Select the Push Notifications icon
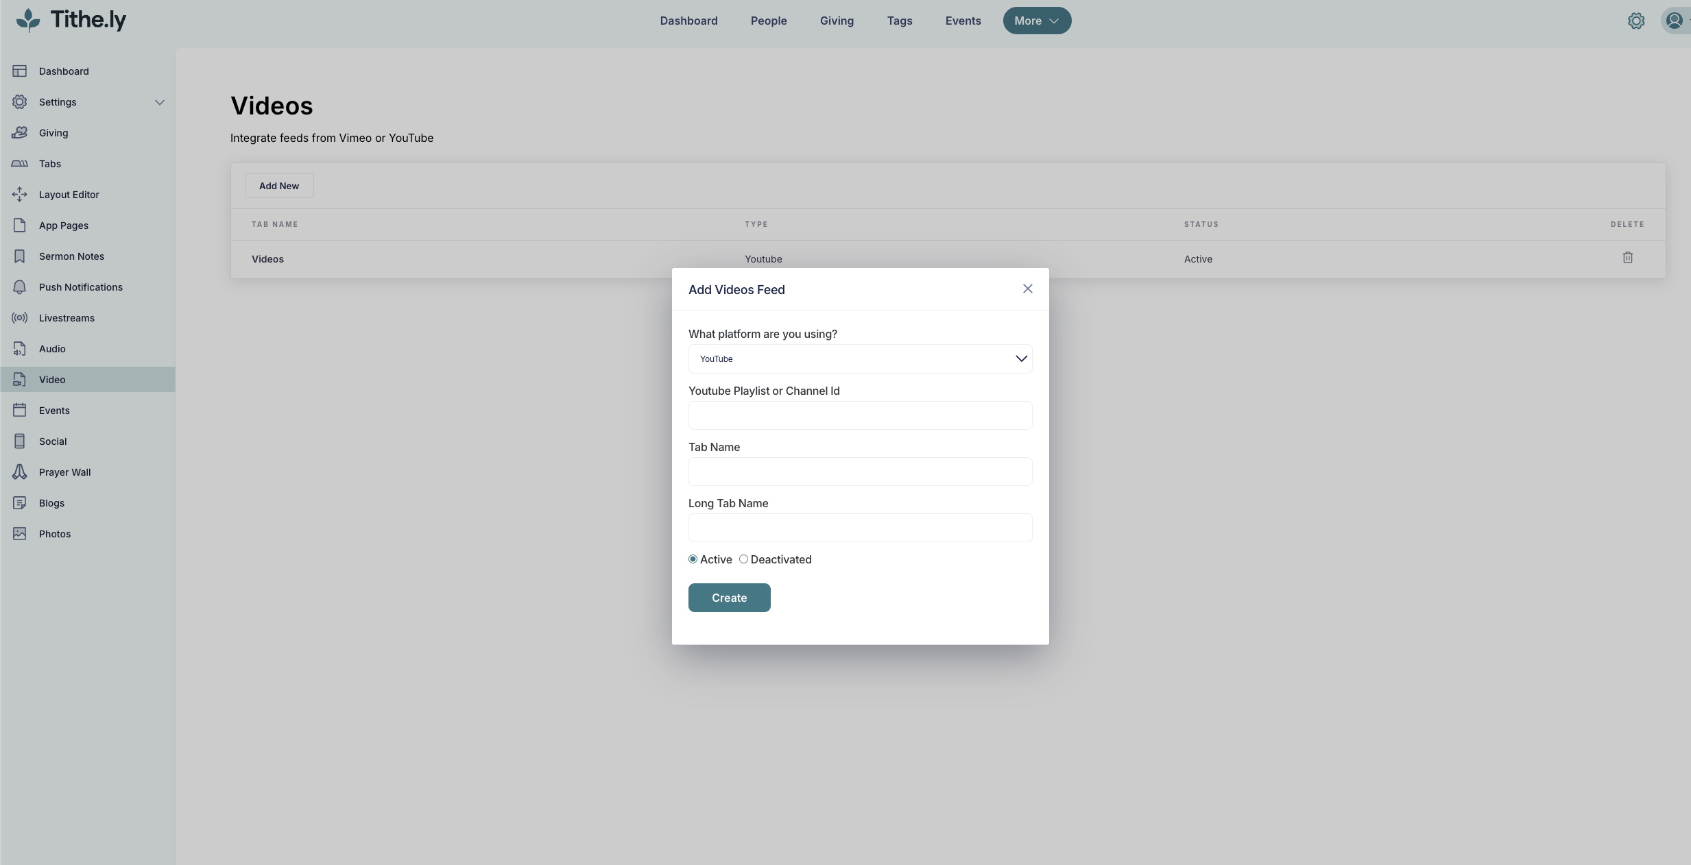The image size is (1691, 865). (20, 287)
